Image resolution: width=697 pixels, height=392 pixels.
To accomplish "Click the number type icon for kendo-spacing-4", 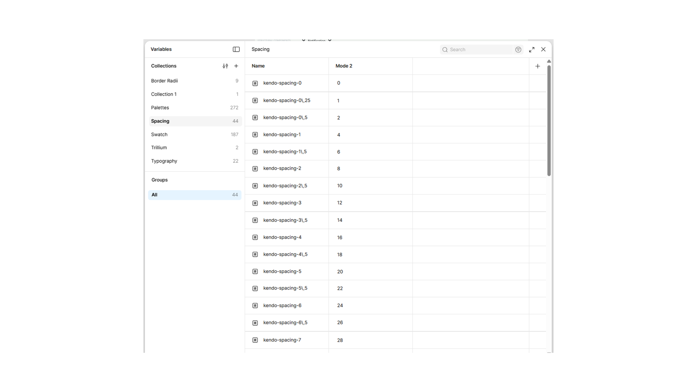I will pos(255,237).
